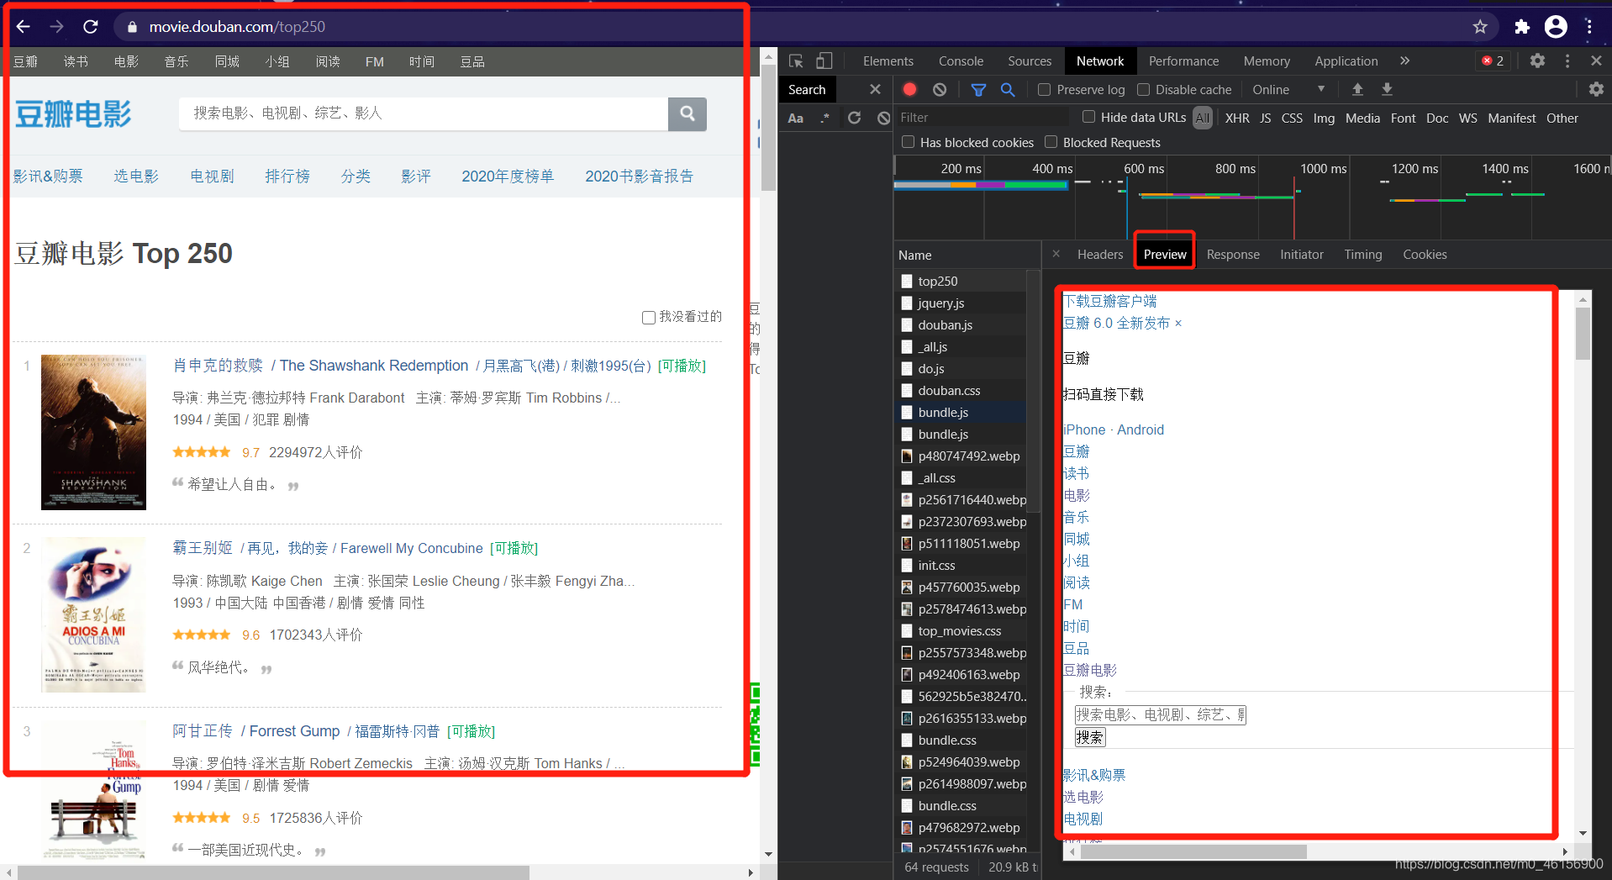Viewport: 1612px width, 880px height.
Task: Clear the network log
Action: pos(940,89)
